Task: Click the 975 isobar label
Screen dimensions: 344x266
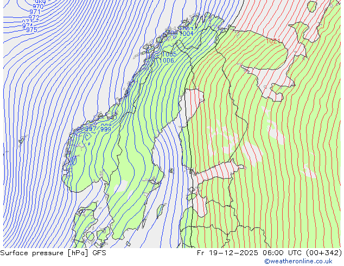Action: (31, 30)
